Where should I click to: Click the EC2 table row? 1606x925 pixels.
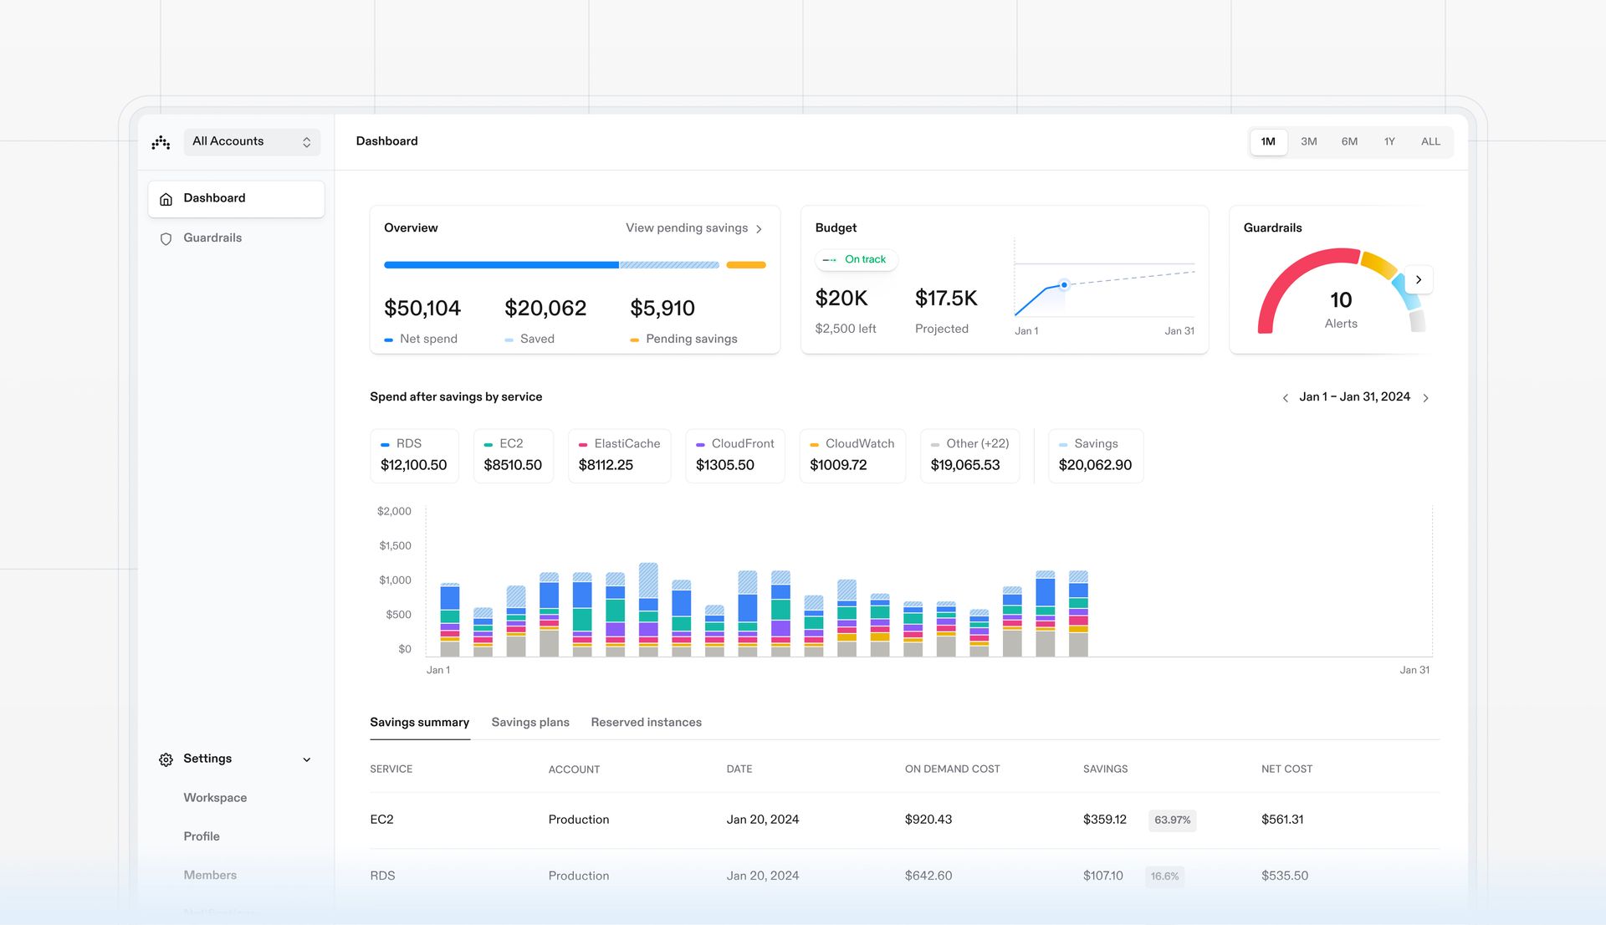pos(904,820)
